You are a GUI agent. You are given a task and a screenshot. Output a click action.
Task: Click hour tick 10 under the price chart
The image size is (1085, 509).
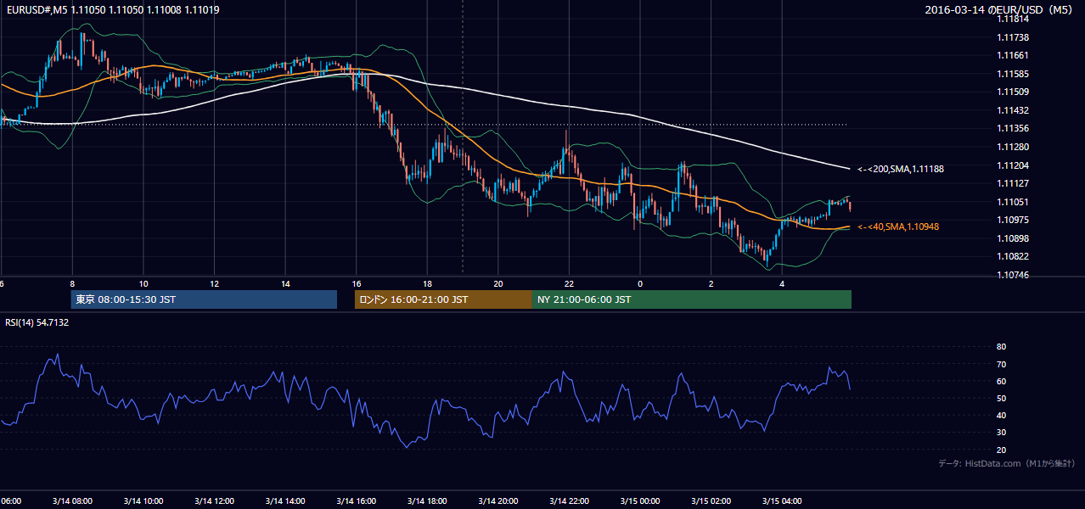point(143,283)
